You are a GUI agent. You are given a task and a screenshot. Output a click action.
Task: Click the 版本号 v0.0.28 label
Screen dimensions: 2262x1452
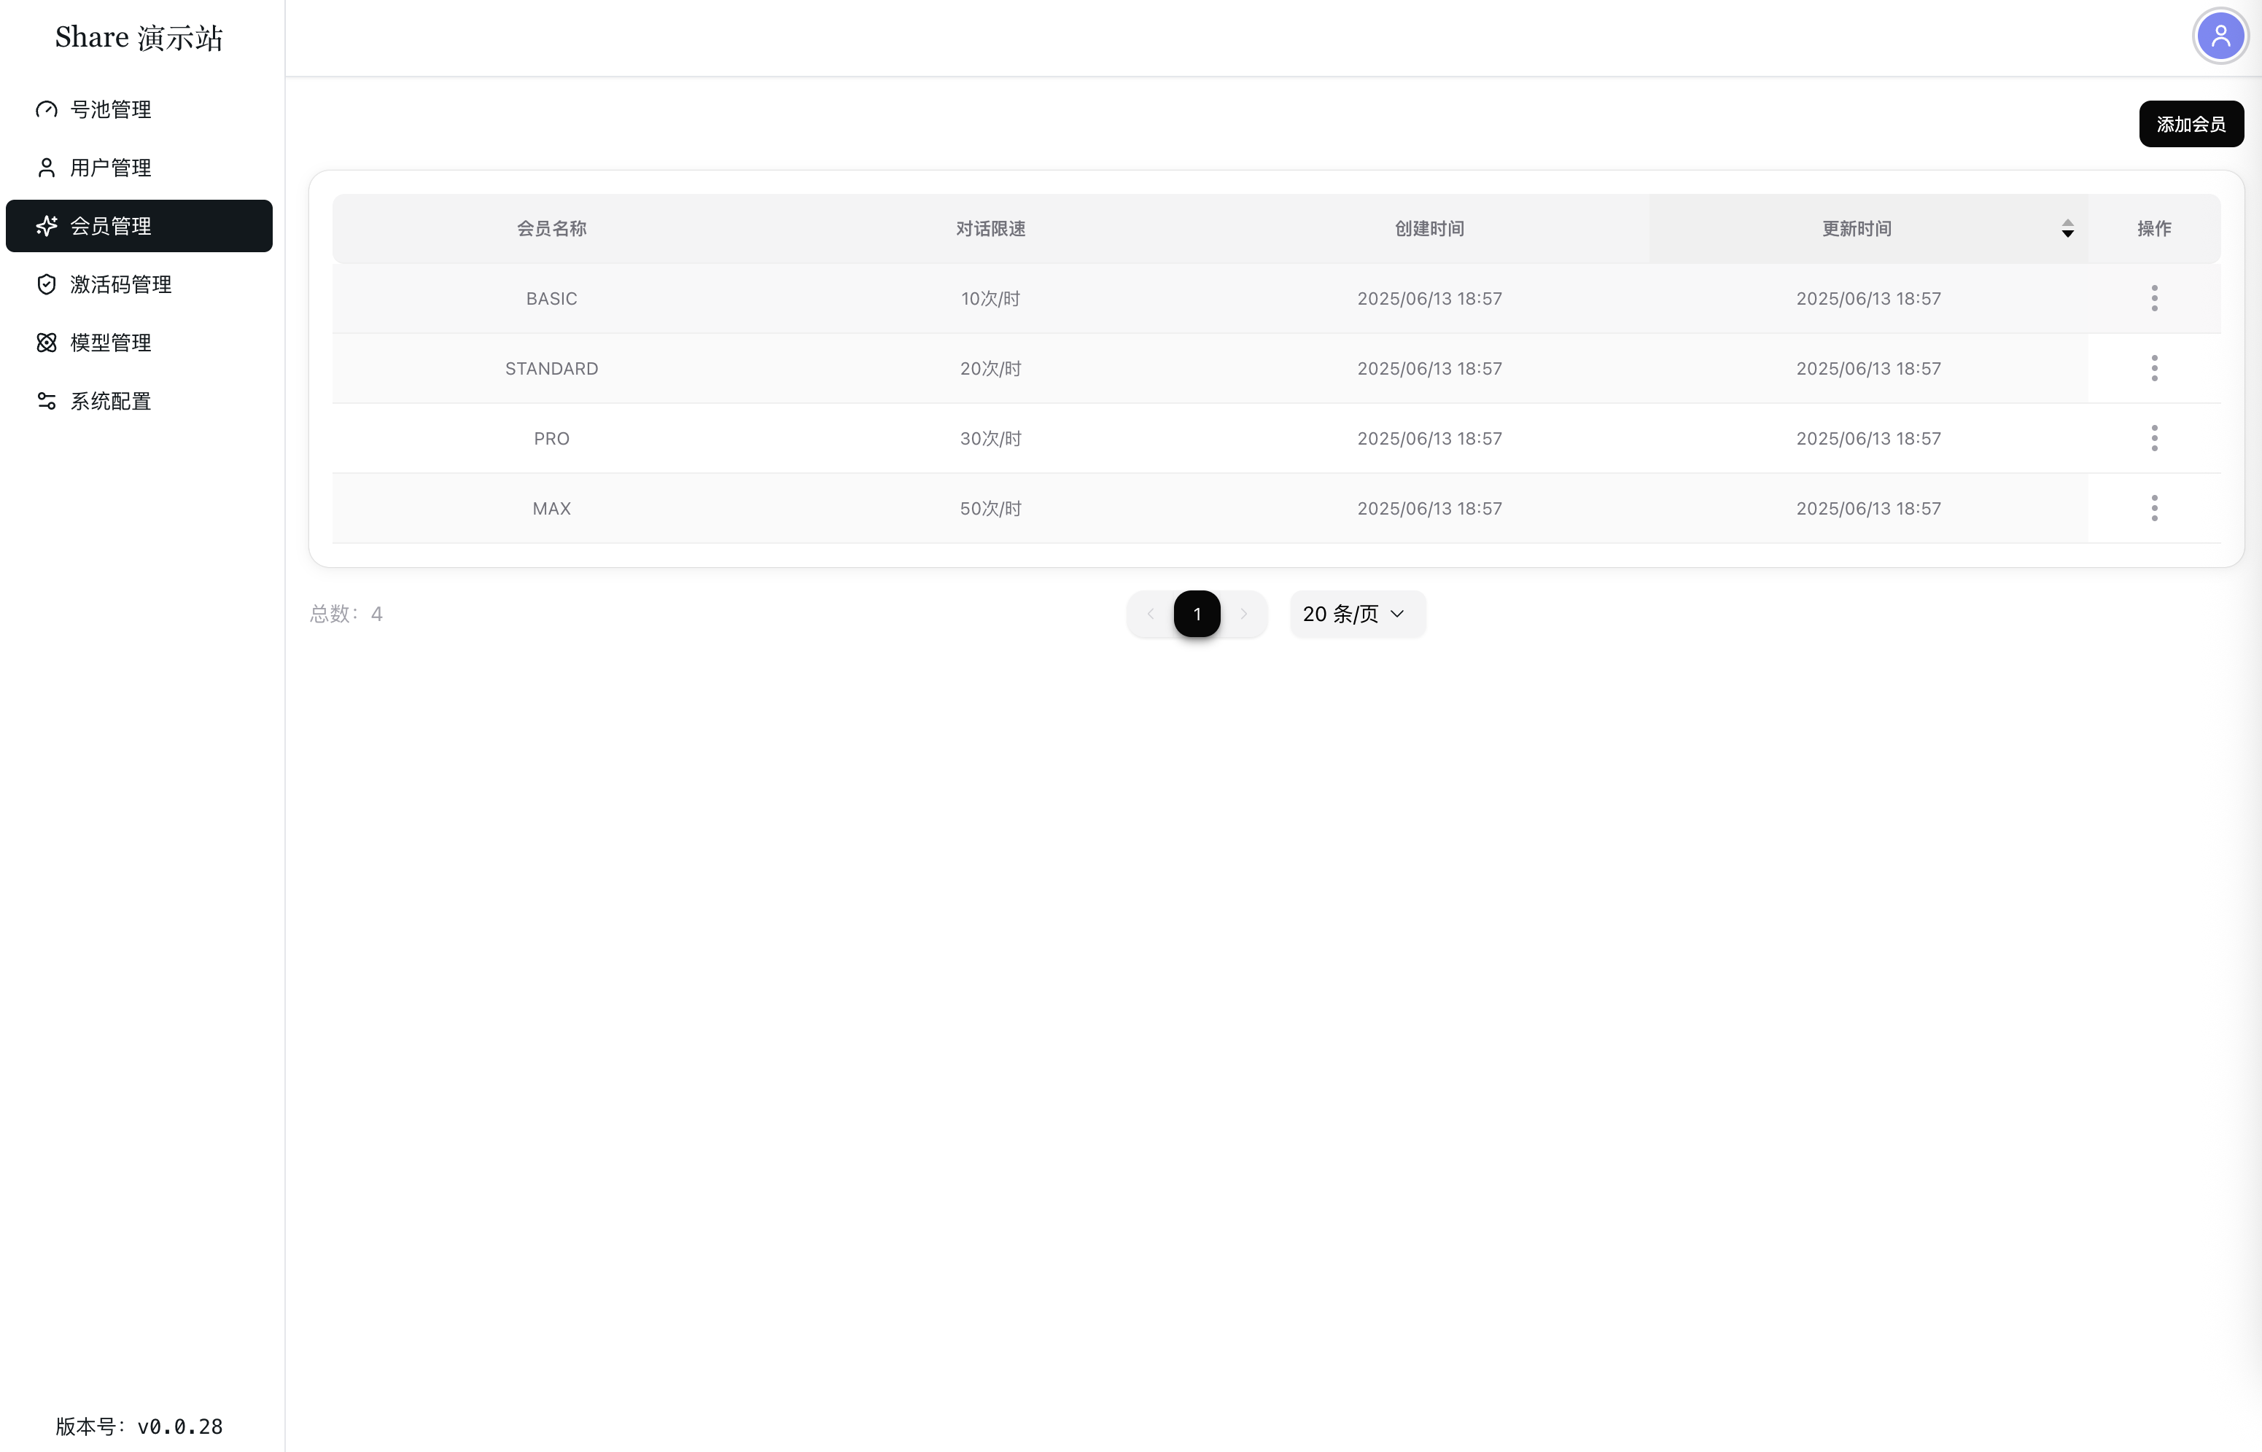pos(139,1426)
